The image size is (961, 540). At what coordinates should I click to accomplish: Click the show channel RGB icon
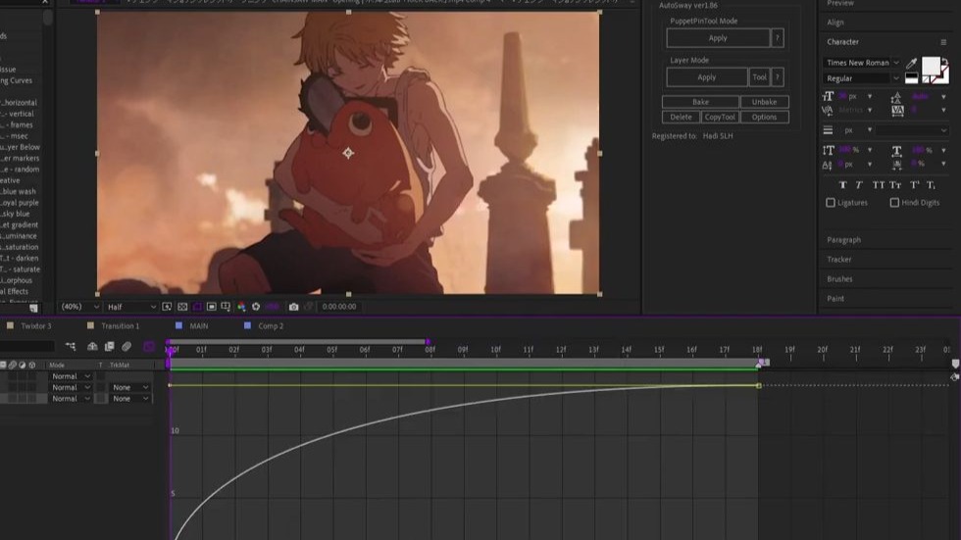click(x=241, y=307)
